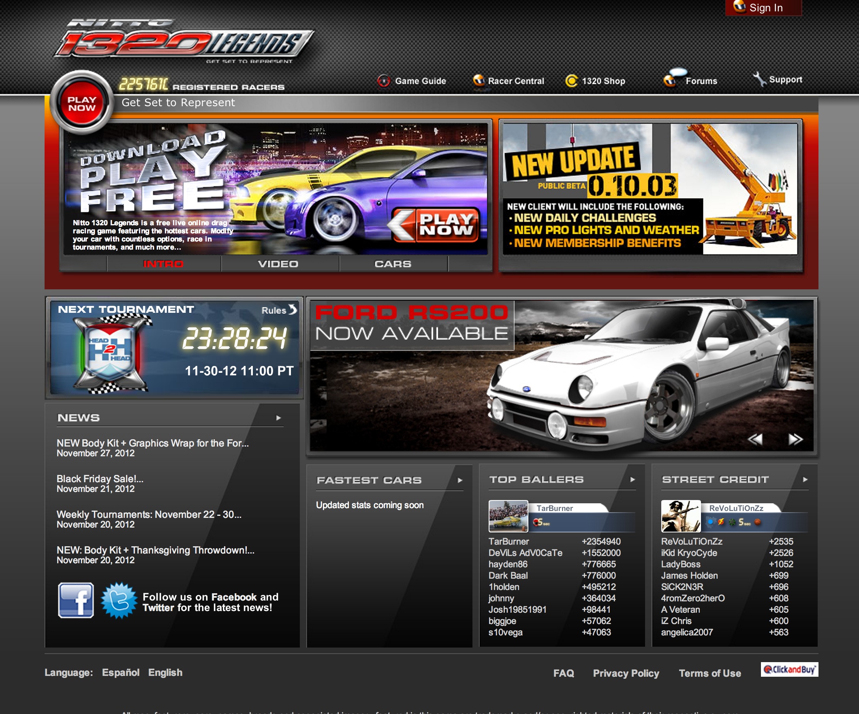Select iKid KryoCyde in Street Credit

tap(689, 553)
